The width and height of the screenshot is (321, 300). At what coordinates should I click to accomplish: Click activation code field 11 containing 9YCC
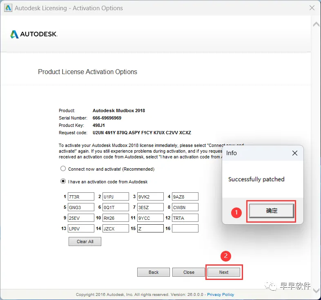tap(150, 218)
